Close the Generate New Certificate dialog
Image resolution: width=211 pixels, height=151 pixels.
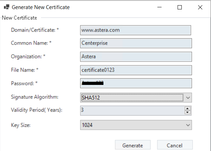point(200,7)
